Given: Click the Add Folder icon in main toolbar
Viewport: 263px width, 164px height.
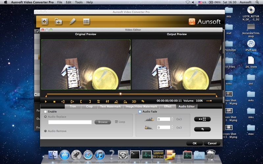Looking at the screenshot, I should 58,22.
